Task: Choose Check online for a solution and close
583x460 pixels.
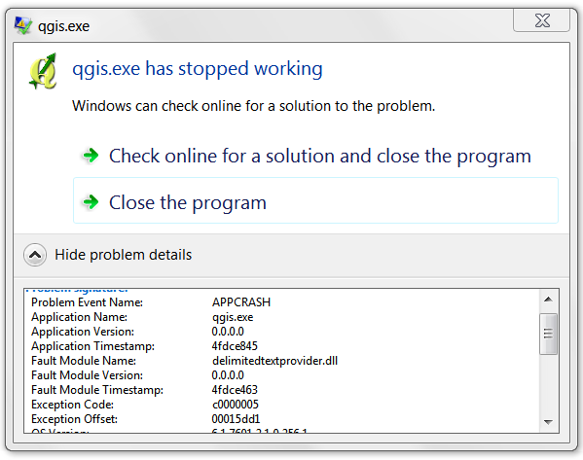Action: [x=320, y=156]
